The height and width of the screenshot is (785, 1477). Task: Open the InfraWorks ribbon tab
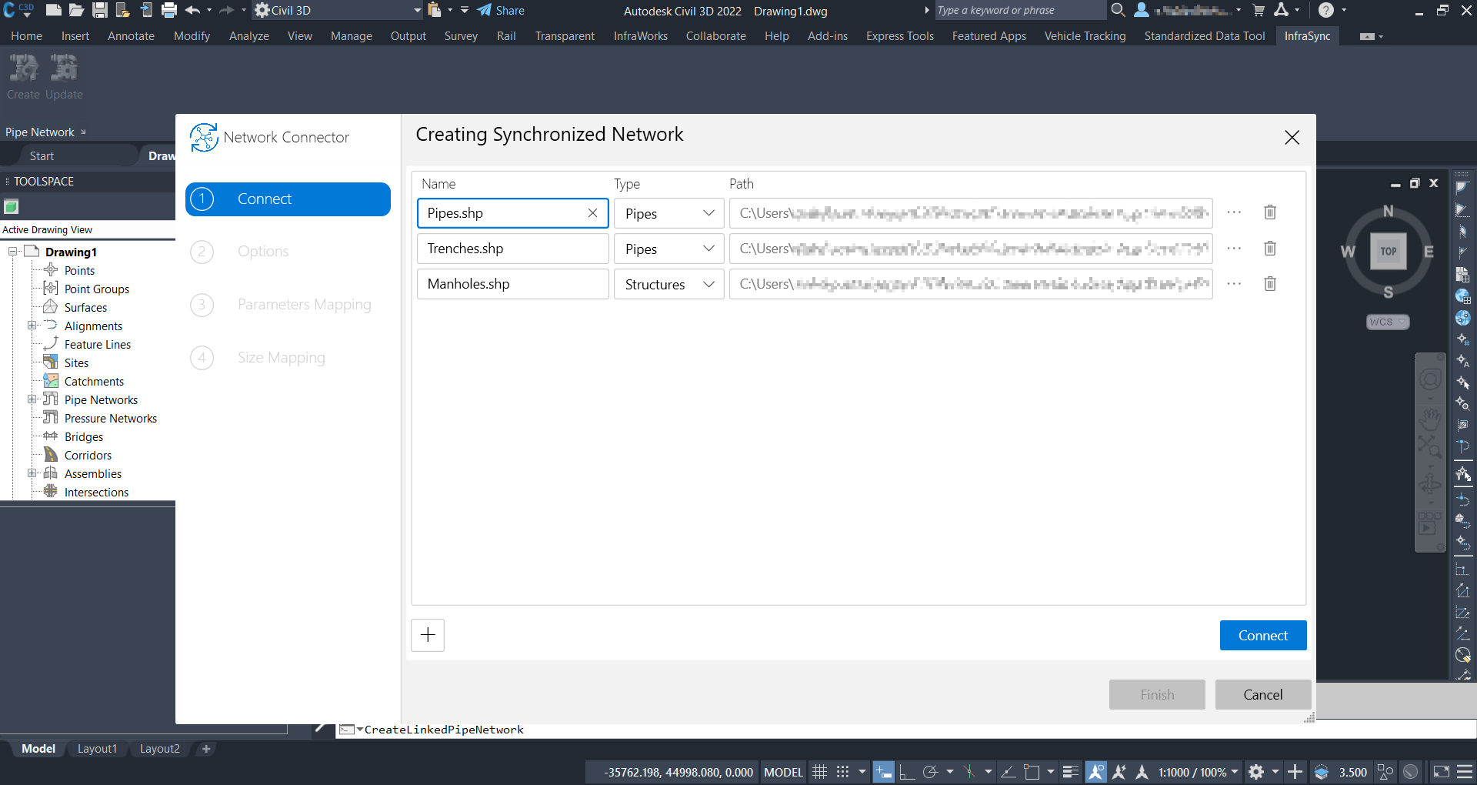(640, 36)
